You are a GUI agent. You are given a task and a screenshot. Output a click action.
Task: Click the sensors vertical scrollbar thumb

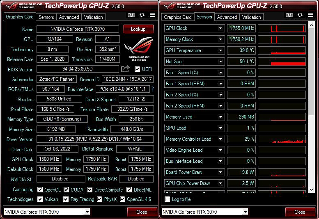[311, 71]
